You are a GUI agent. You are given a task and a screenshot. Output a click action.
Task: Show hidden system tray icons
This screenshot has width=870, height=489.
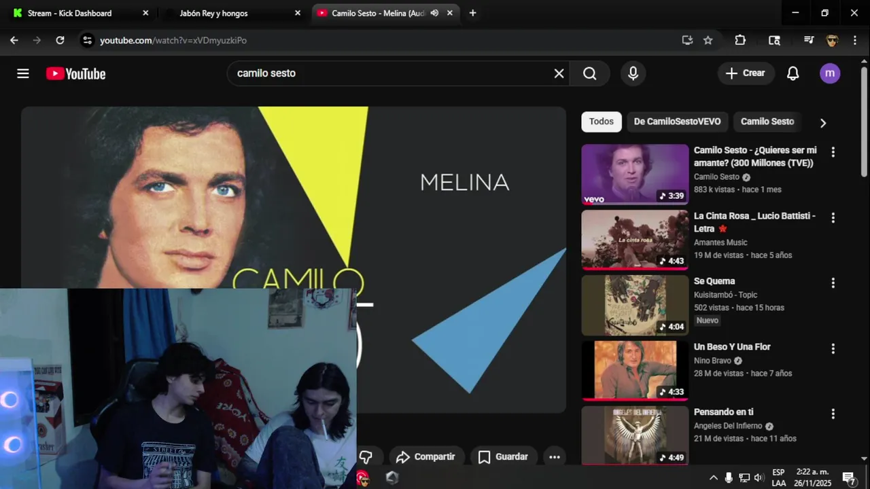point(713,477)
